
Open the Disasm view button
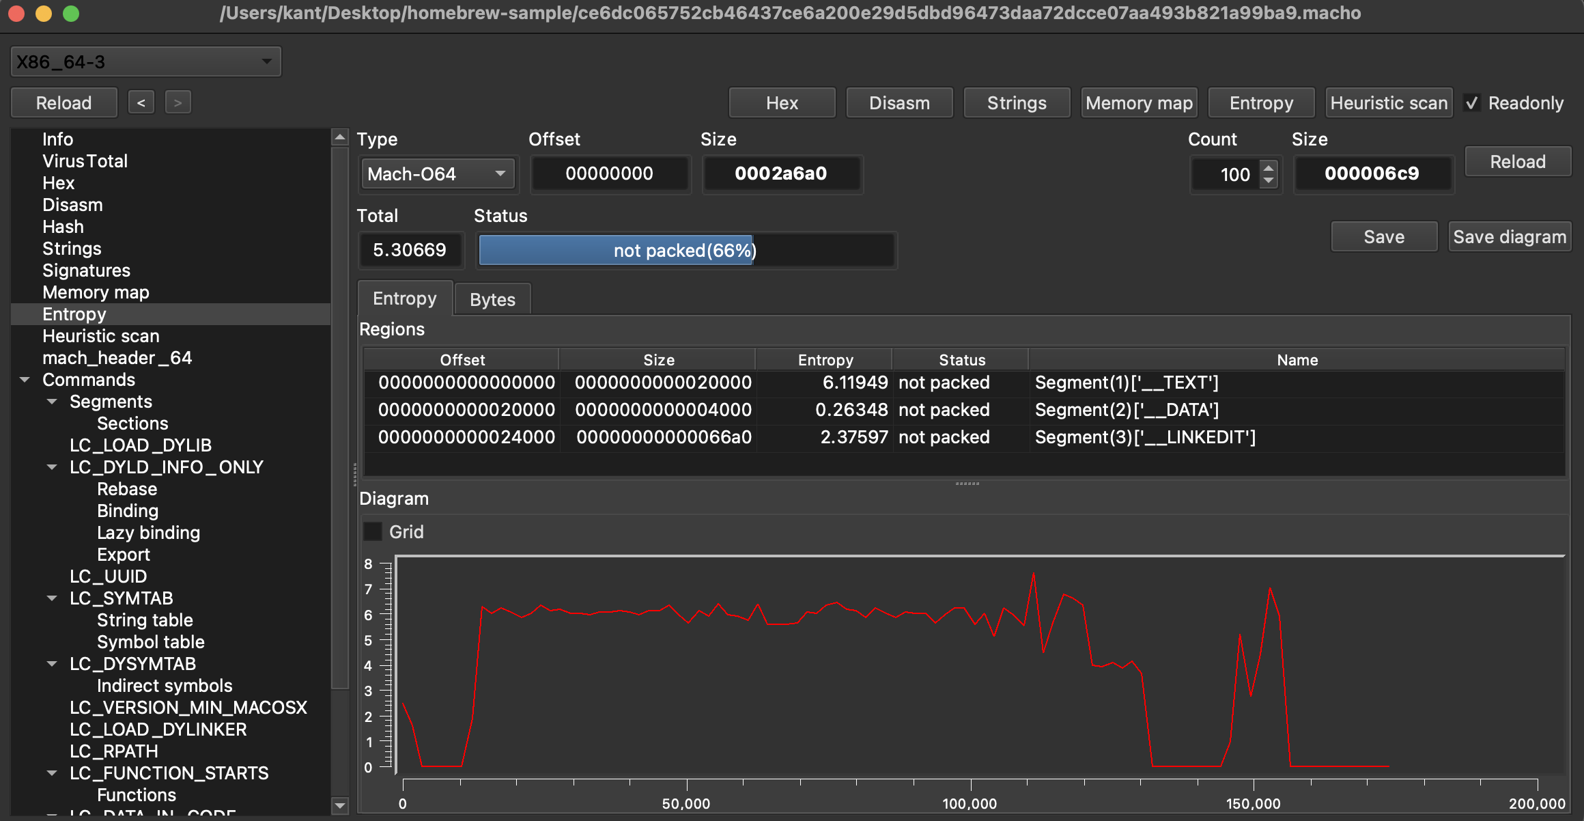click(899, 103)
